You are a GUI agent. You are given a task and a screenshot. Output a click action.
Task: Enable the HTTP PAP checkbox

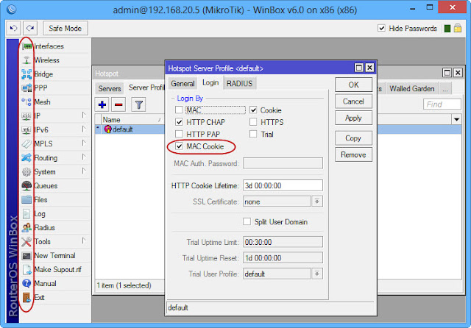(179, 134)
